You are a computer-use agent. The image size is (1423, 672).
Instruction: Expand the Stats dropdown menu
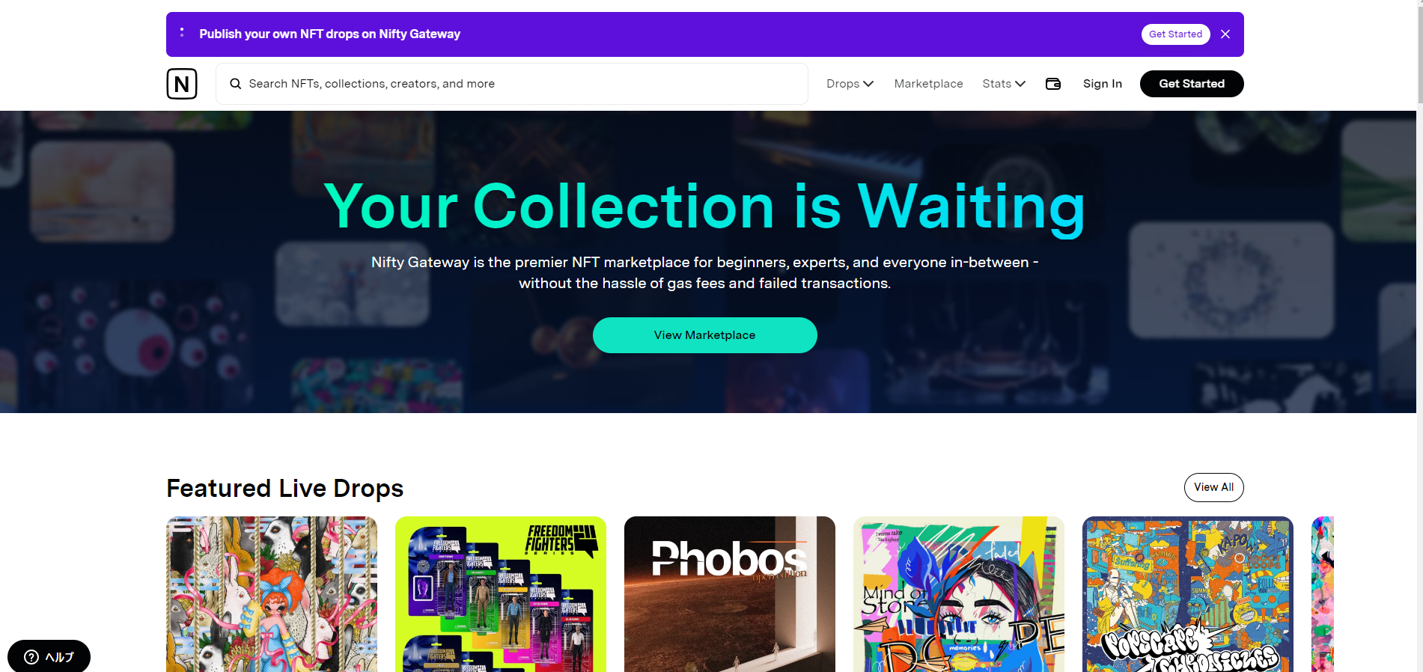click(1004, 84)
